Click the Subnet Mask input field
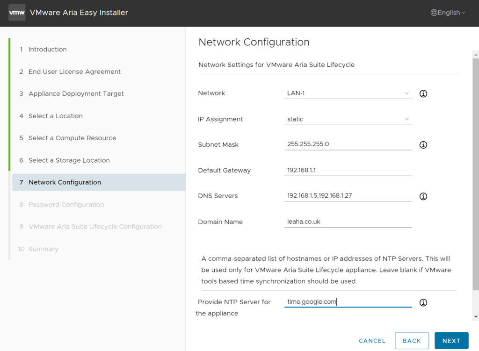The width and height of the screenshot is (479, 351). (348, 144)
